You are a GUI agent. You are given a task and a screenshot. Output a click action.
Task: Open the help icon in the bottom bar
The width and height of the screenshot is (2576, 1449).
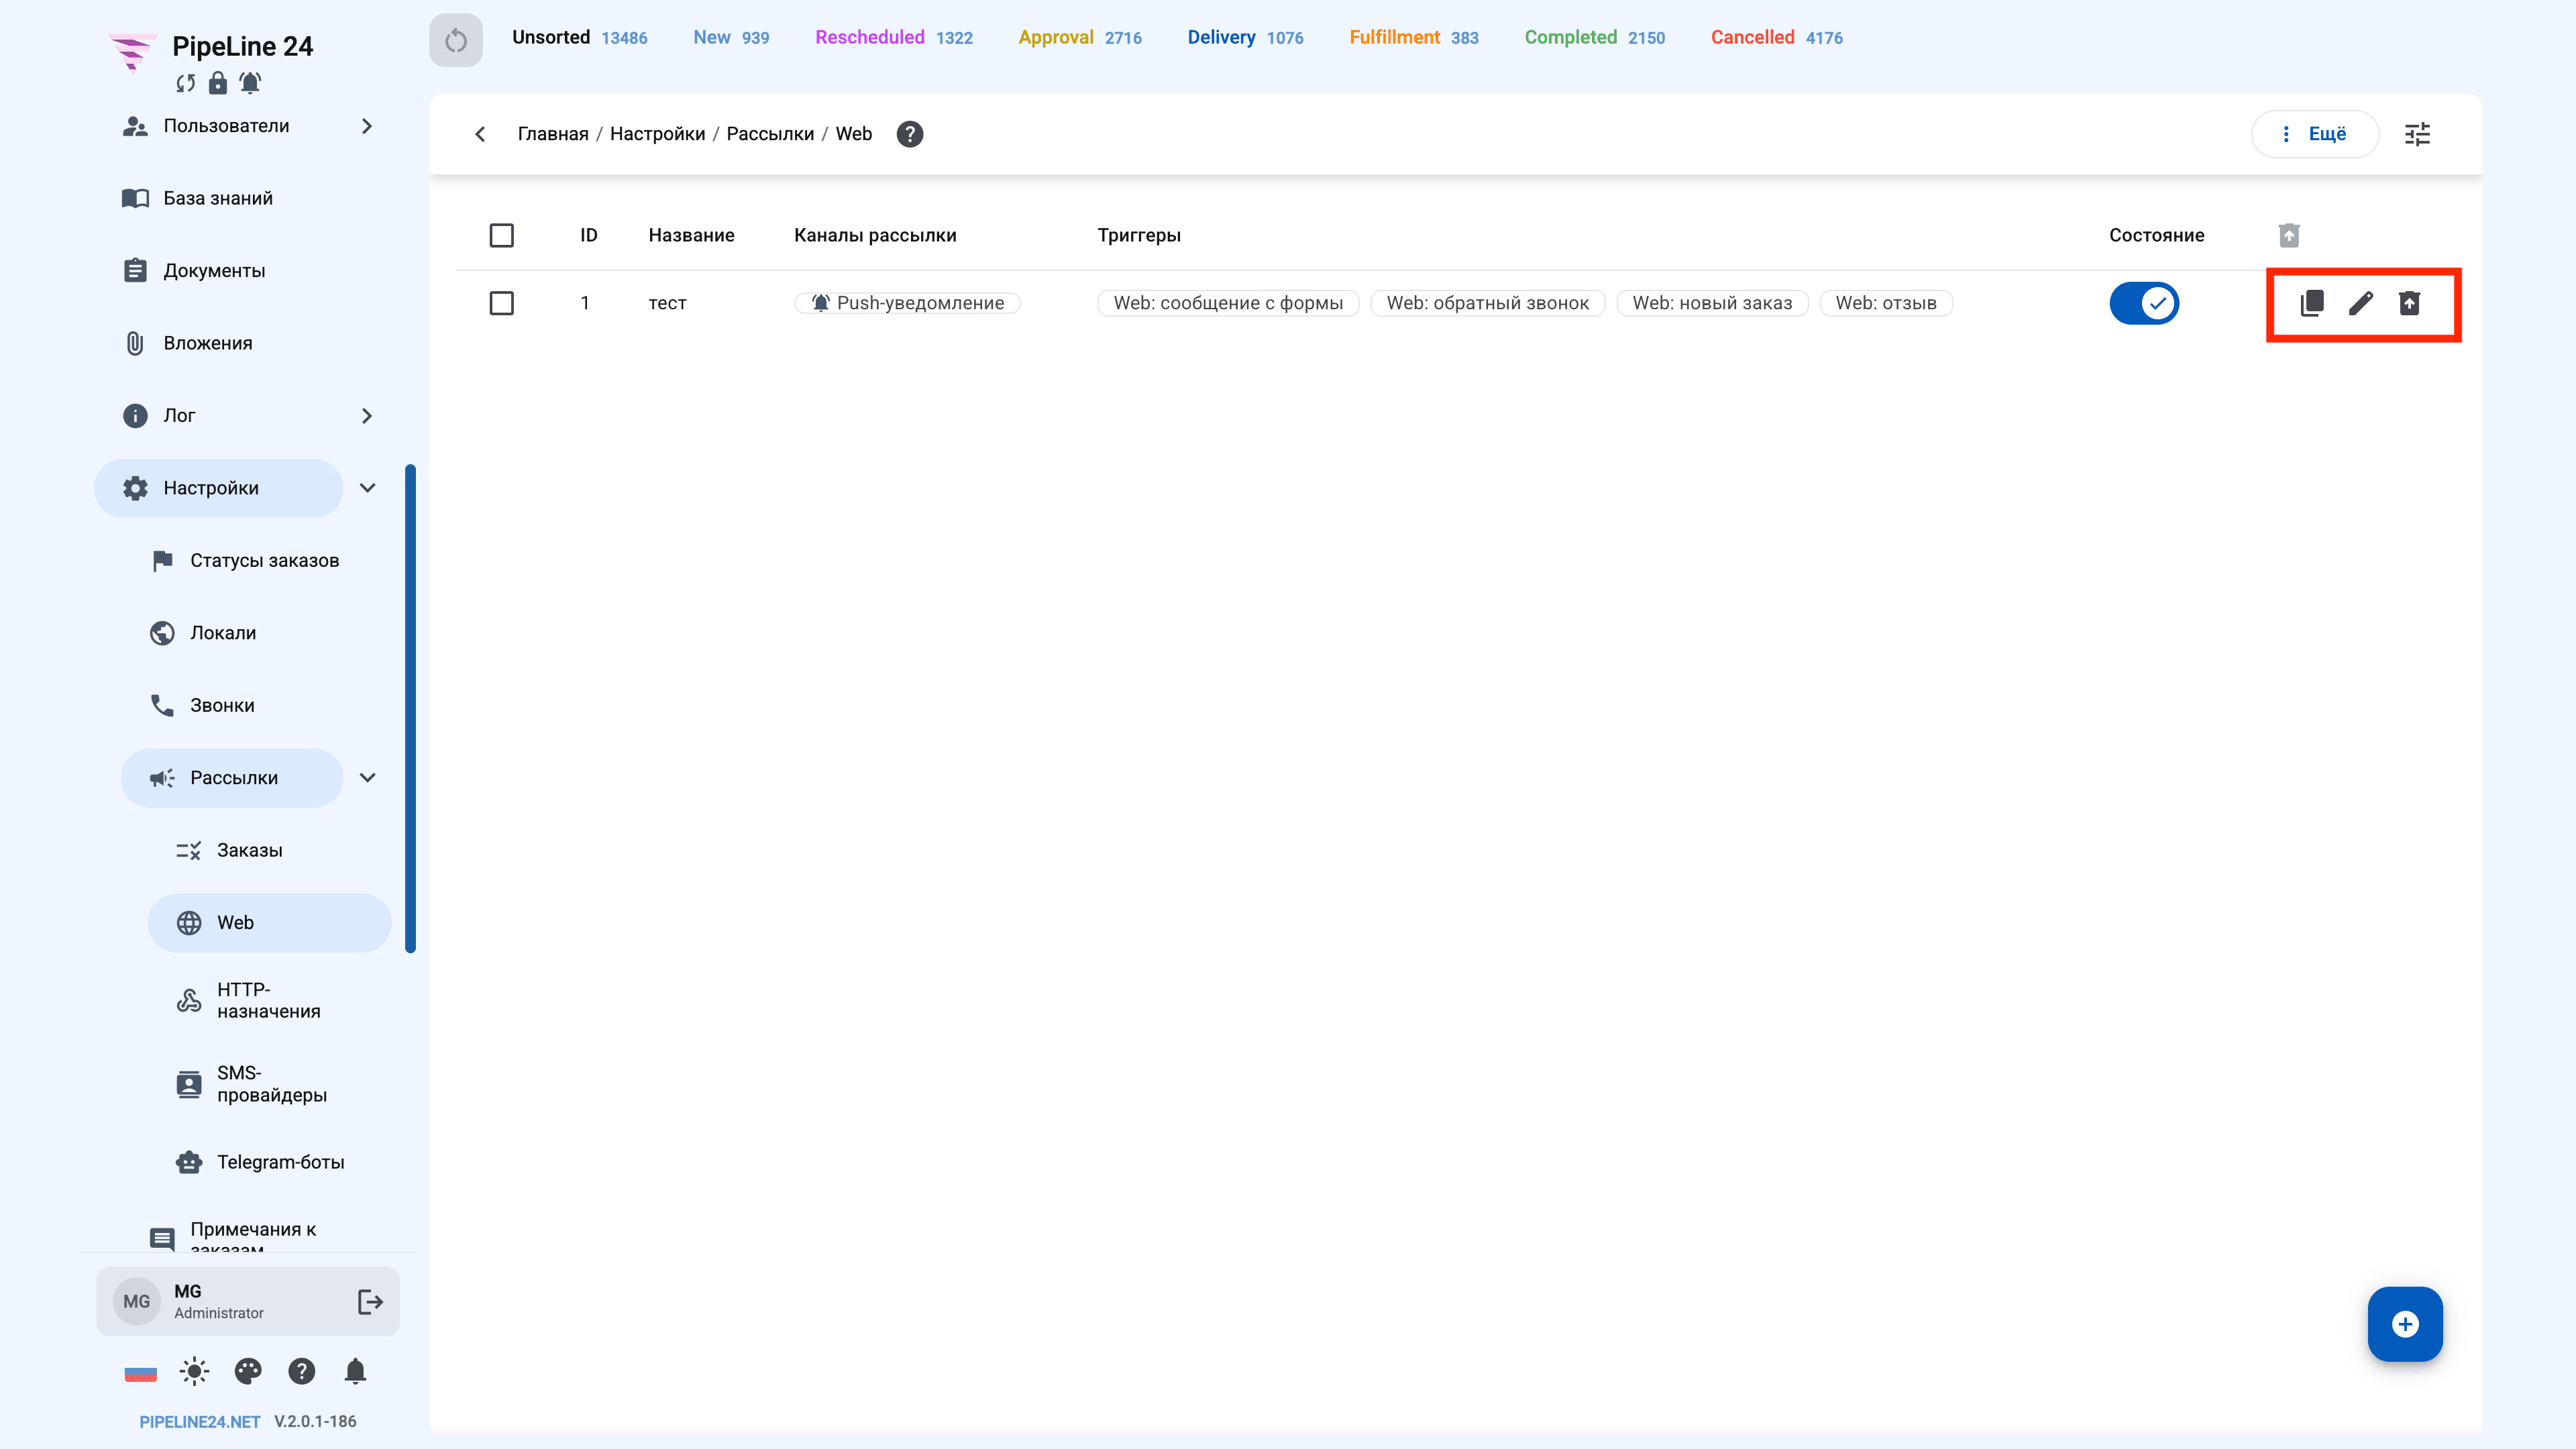(x=302, y=1371)
